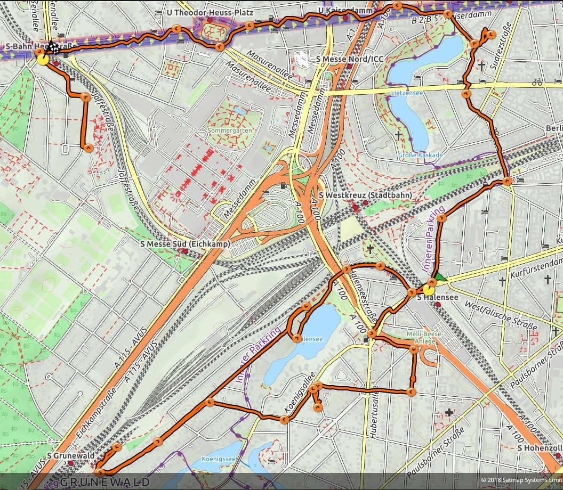Click the Satmap Systems copyright notice
Screen dimensions: 563x490
point(521,480)
